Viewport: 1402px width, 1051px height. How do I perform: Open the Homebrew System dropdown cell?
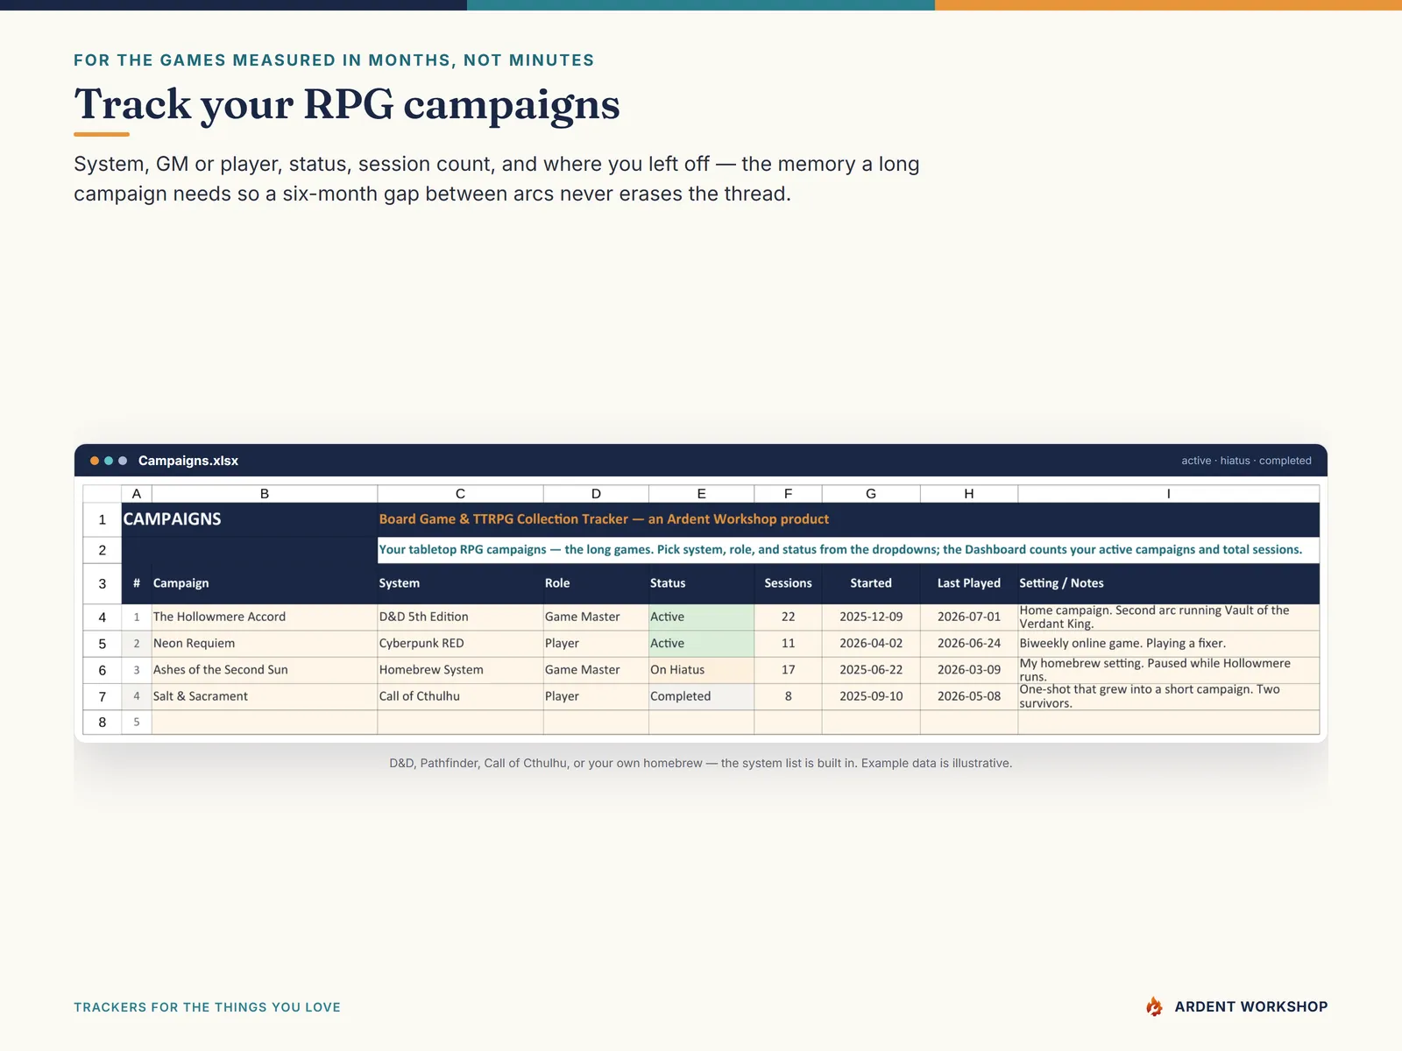pyautogui.click(x=460, y=670)
